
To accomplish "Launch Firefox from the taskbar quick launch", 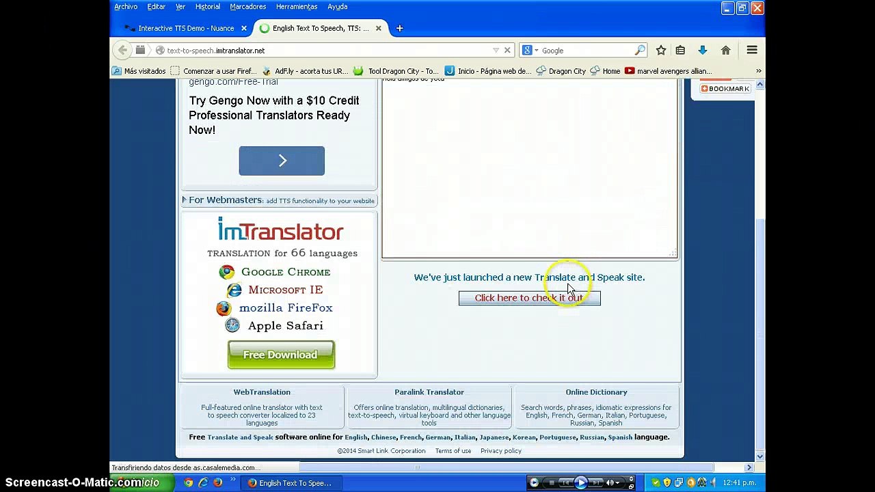I will click(217, 483).
